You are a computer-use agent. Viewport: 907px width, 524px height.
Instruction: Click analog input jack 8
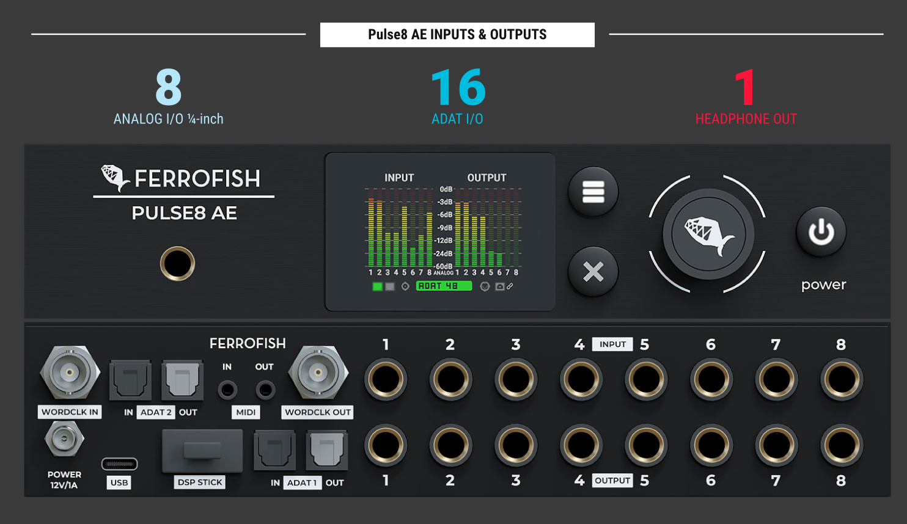842,379
